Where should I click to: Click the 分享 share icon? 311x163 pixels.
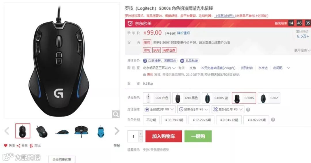pos(18,146)
